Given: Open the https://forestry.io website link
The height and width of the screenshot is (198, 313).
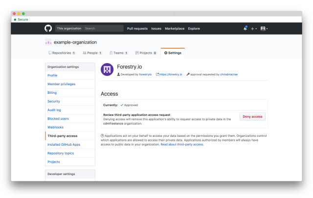Looking at the screenshot, I should [x=171, y=74].
